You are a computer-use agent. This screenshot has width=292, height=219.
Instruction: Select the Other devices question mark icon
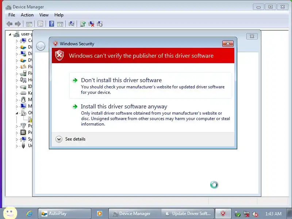pyautogui.click(x=23, y=113)
